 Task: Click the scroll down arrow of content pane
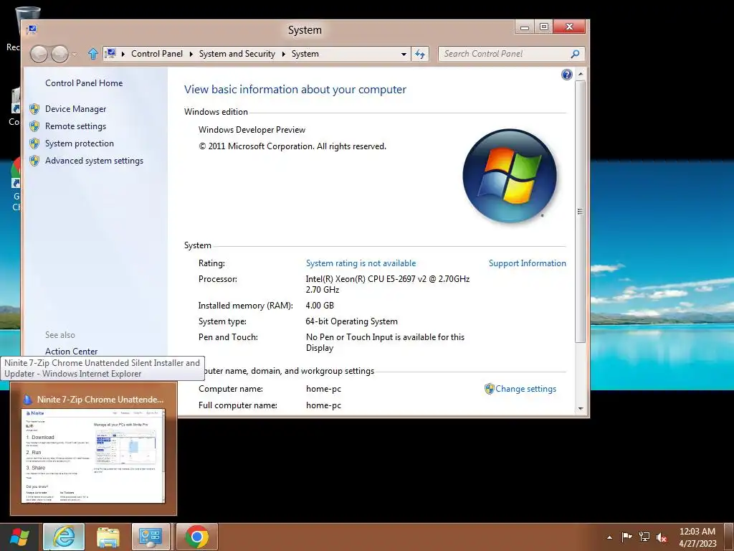point(581,408)
